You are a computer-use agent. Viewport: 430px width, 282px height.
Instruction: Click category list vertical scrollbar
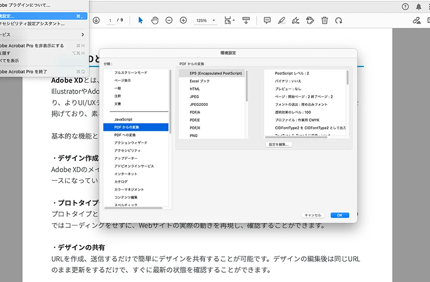click(170, 102)
